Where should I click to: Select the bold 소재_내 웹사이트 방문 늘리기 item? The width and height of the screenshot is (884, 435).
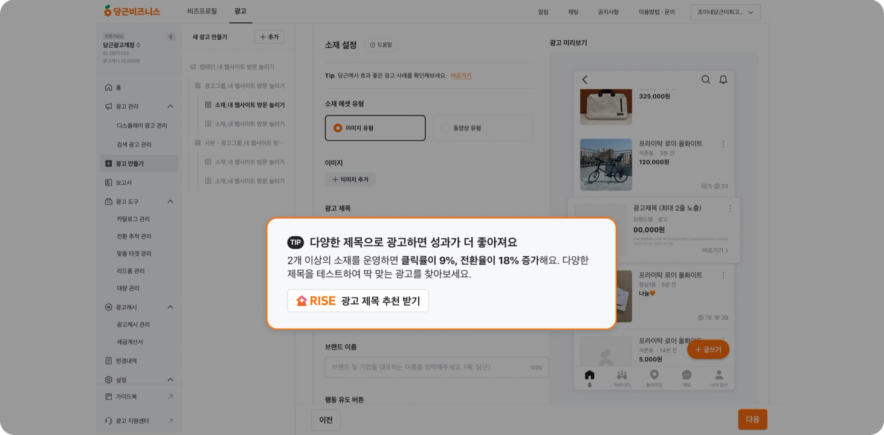(245, 105)
